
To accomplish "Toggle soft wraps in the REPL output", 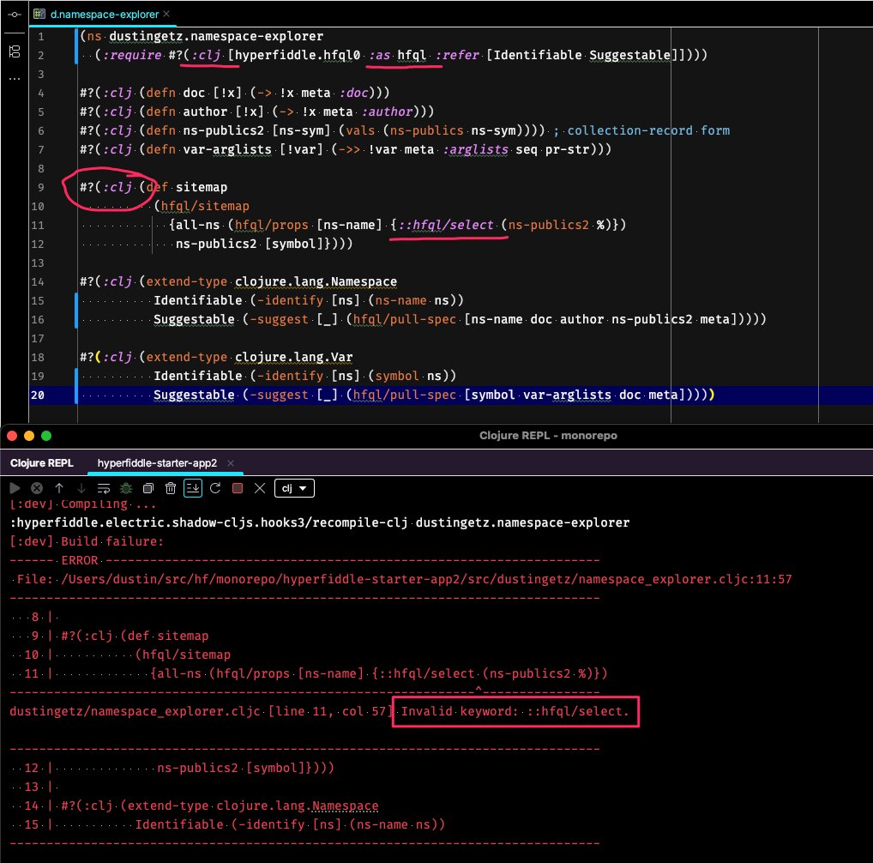I will pos(104,488).
